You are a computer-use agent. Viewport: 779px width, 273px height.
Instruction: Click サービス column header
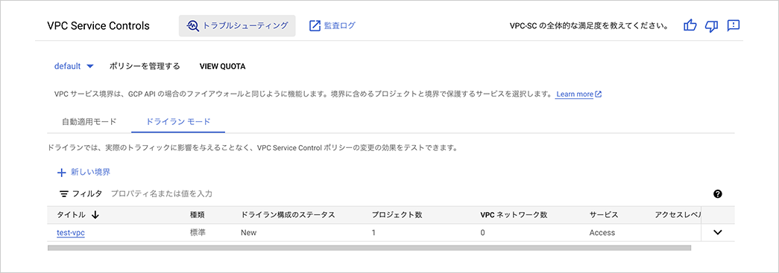click(x=604, y=215)
